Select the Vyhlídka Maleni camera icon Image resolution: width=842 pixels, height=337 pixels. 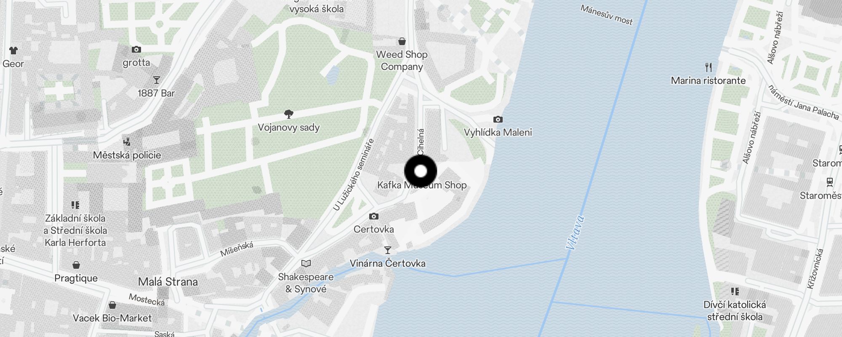click(x=498, y=120)
